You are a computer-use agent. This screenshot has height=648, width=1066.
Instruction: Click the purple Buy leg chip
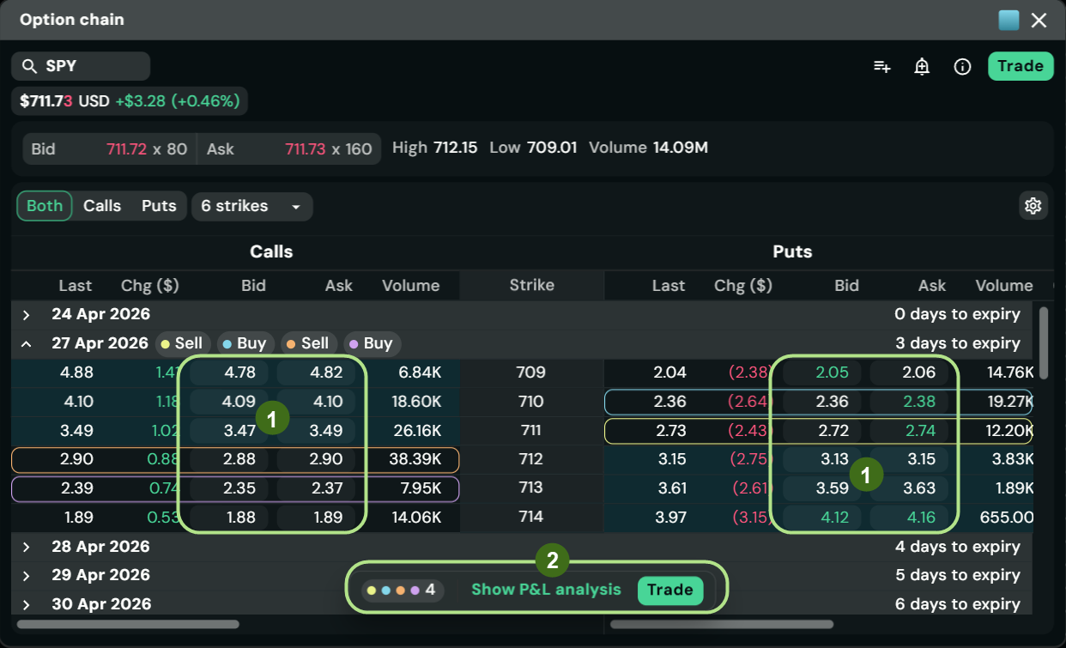371,343
